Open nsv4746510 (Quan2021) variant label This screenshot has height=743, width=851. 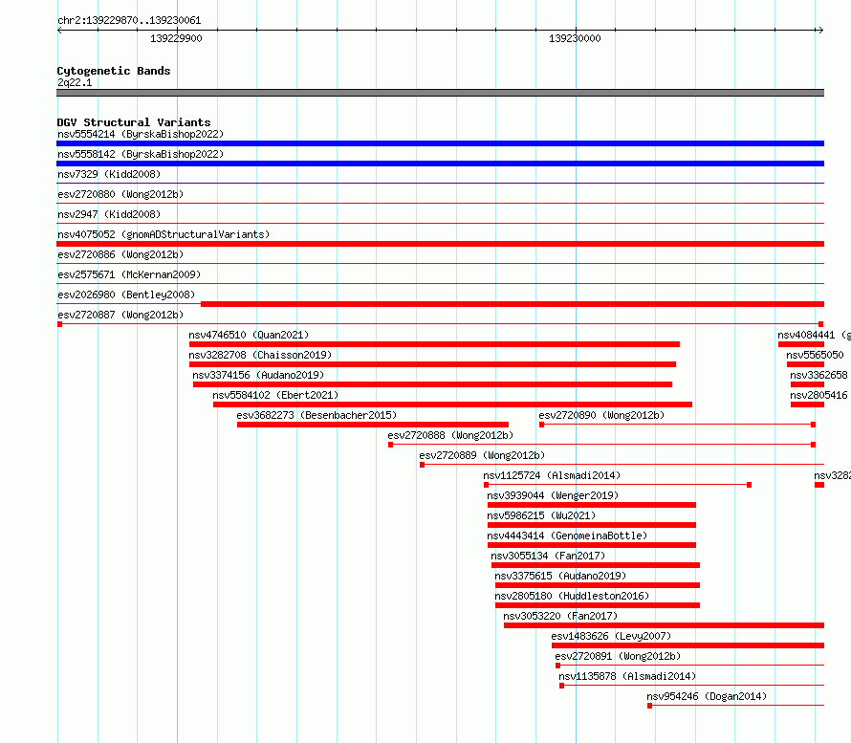tap(249, 335)
